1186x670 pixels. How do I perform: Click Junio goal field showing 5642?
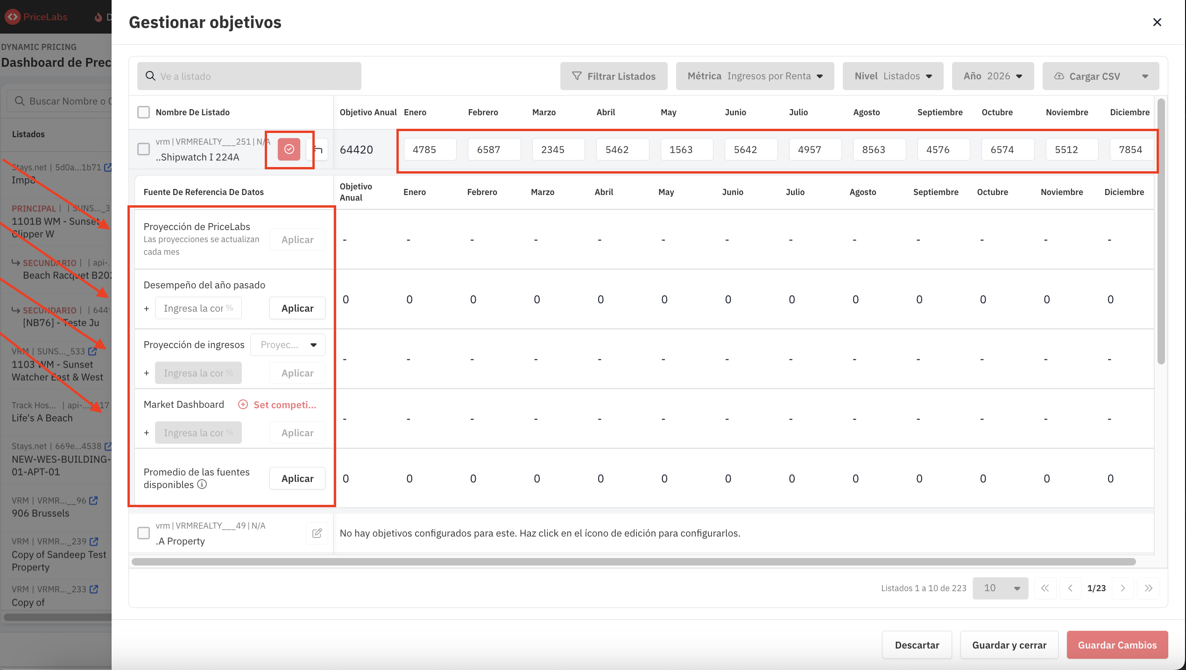coord(751,149)
